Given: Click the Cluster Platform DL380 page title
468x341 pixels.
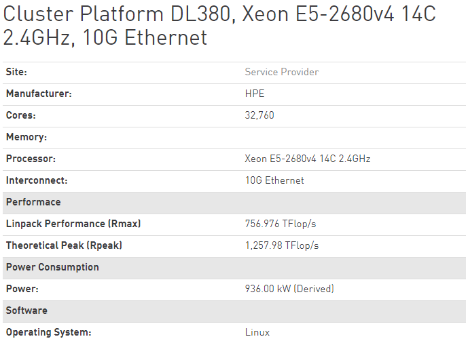Looking at the screenshot, I should point(219,26).
